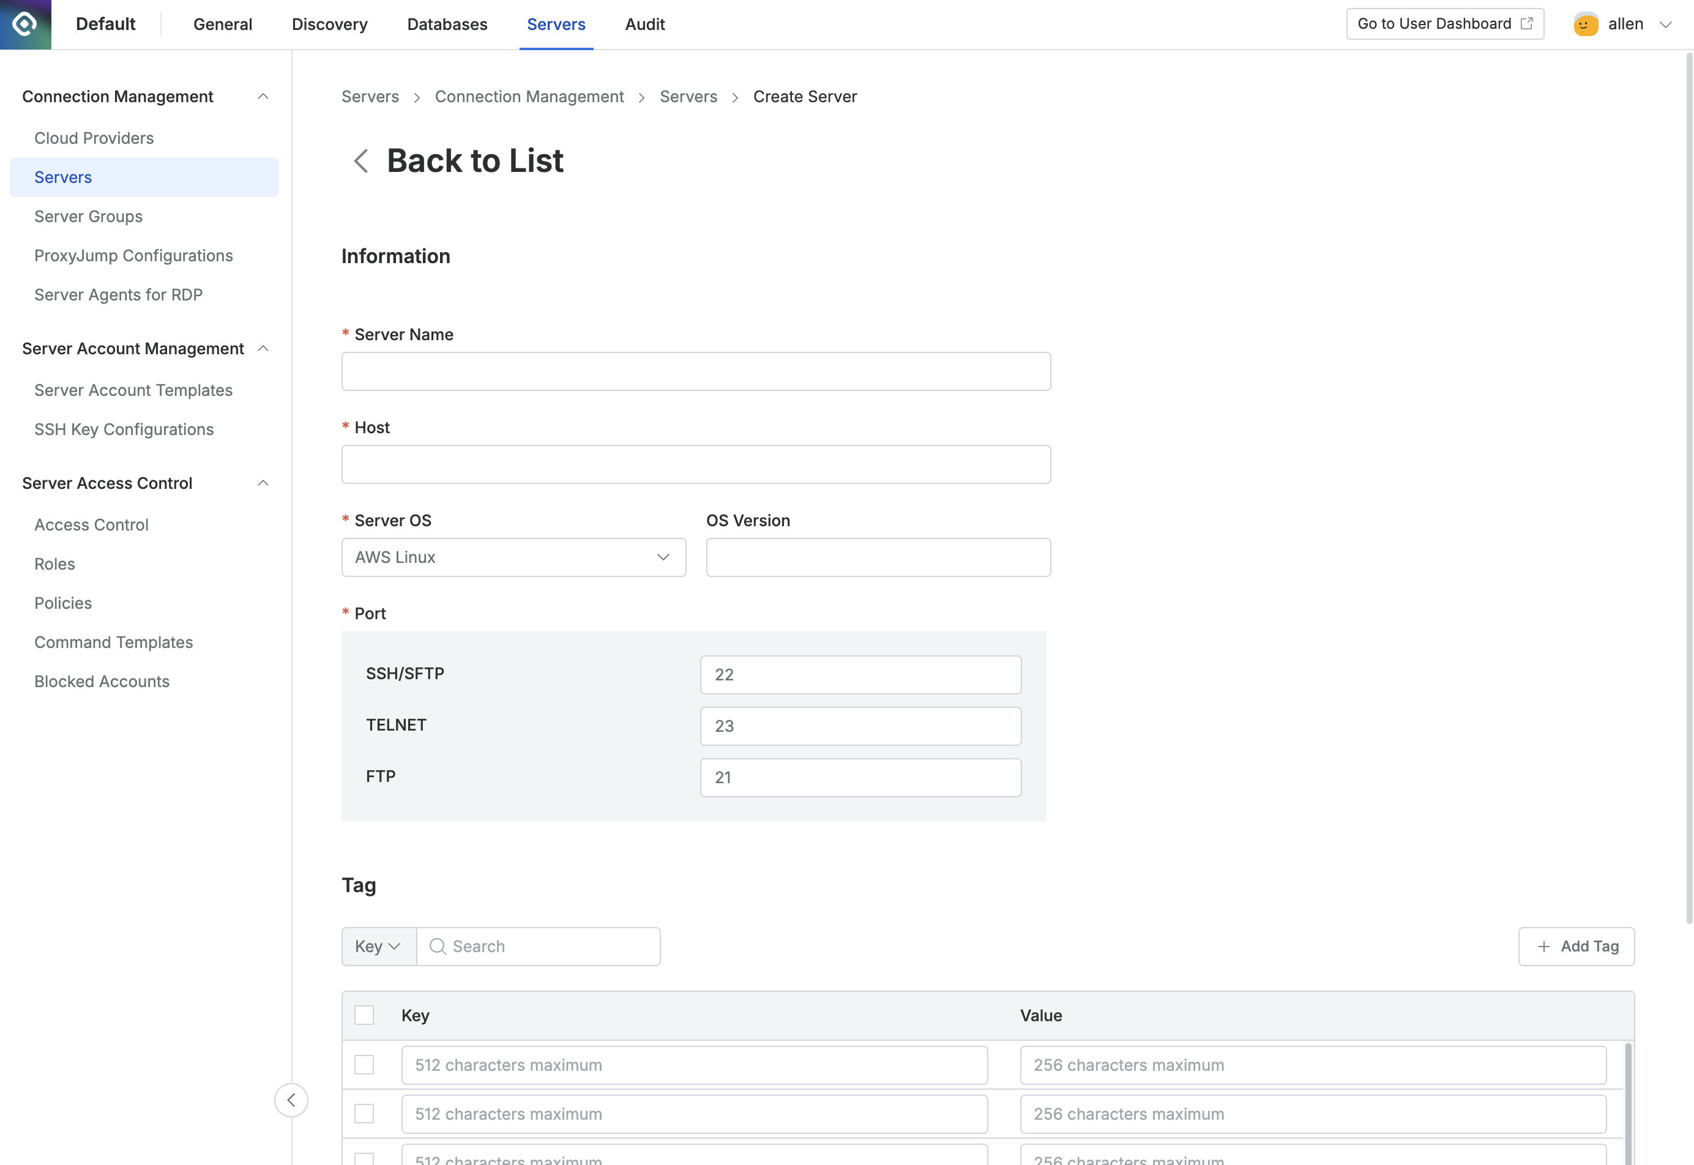1694x1165 pixels.
Task: Open the Server OS dropdown showing AWS Linux
Action: [513, 557]
